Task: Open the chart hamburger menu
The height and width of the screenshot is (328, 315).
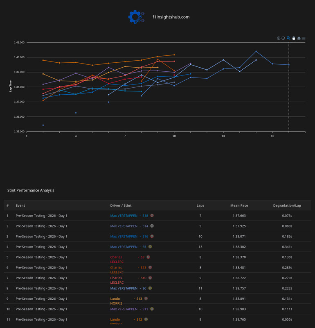Action: pyautogui.click(x=304, y=38)
